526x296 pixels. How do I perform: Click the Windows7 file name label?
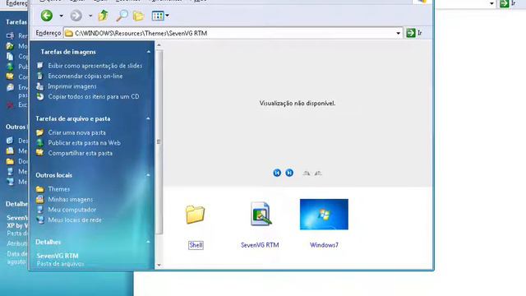point(324,245)
